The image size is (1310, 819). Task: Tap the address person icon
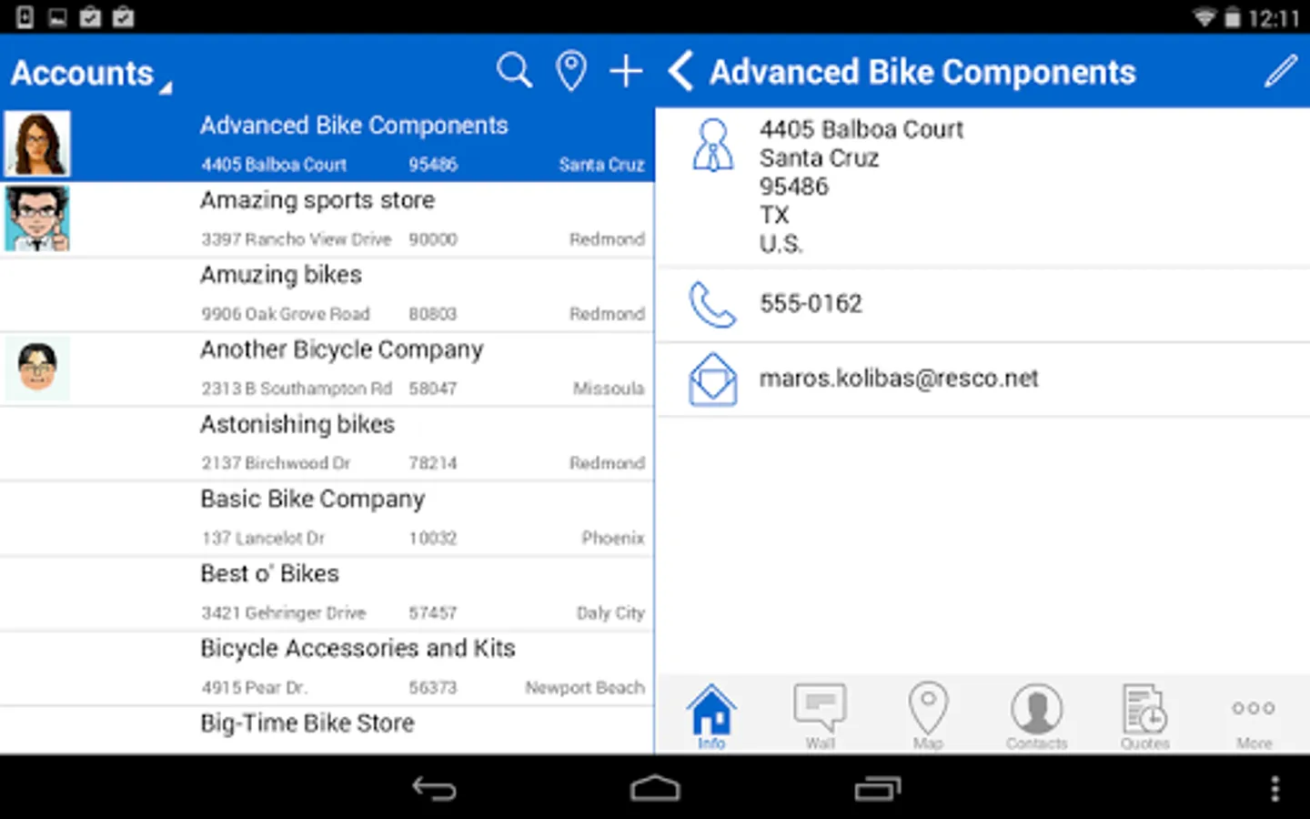(712, 146)
